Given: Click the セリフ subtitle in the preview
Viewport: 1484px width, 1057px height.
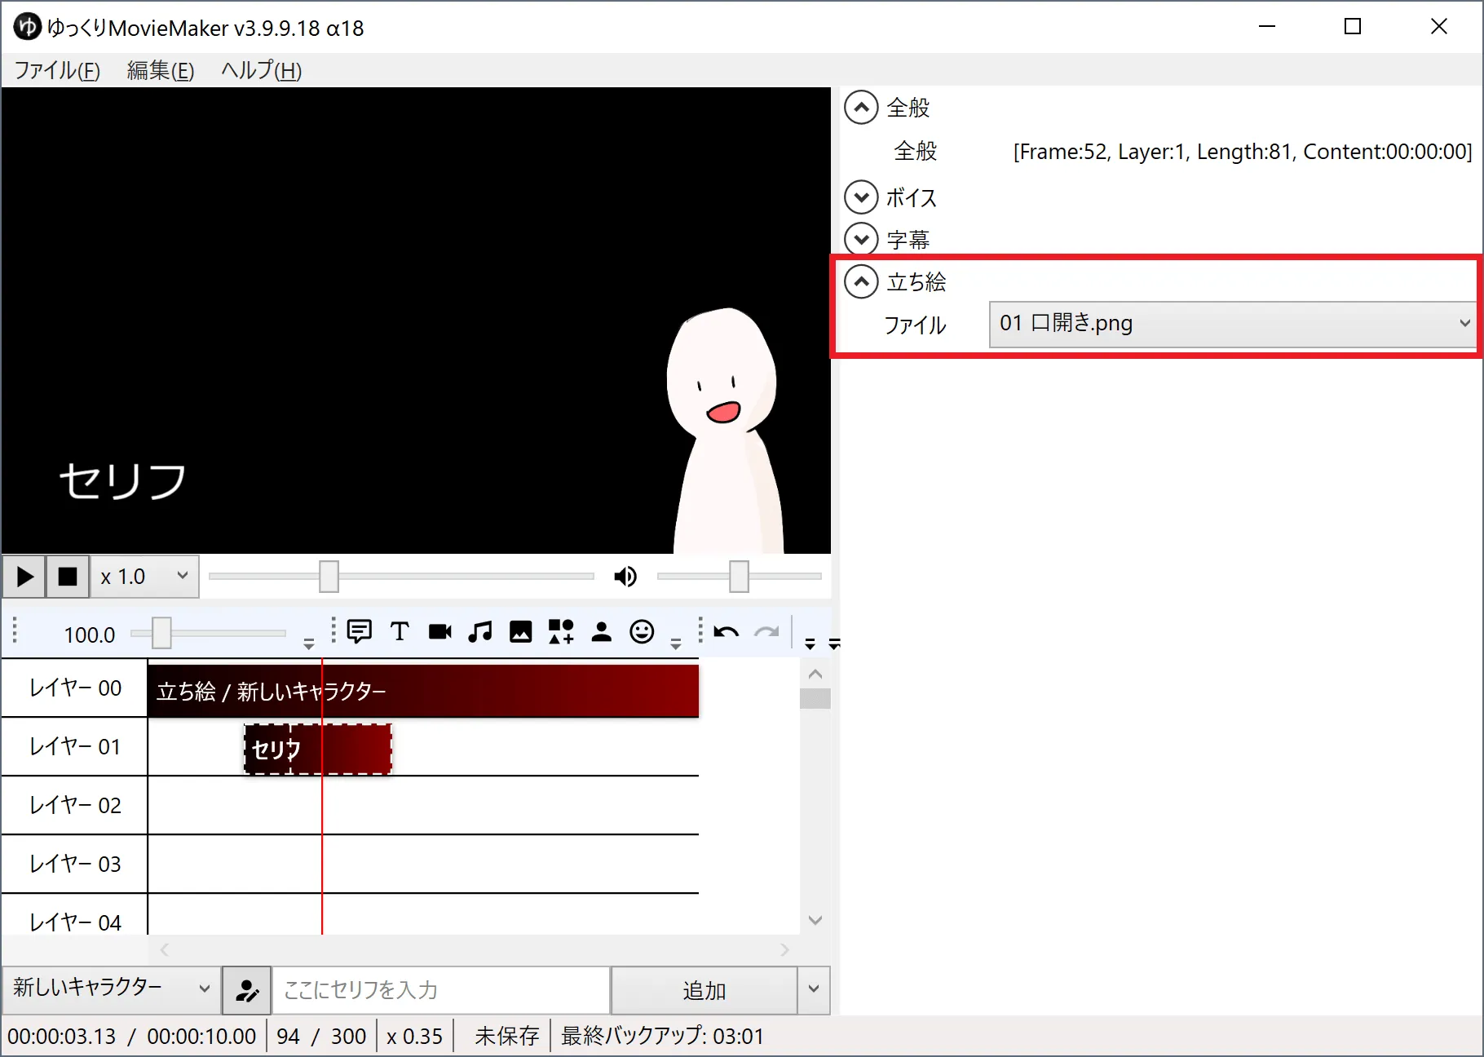Looking at the screenshot, I should (122, 481).
